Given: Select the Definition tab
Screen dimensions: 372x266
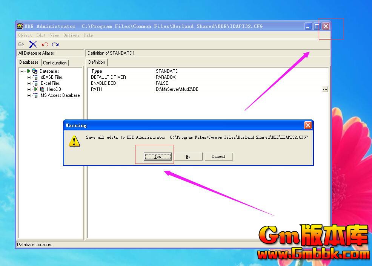Looking at the screenshot, I should point(97,62).
